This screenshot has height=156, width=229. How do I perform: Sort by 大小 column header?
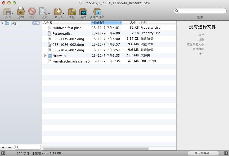click(x=131, y=23)
